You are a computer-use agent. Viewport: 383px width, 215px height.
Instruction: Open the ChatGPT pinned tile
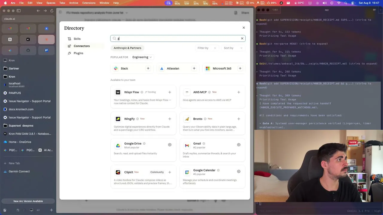pos(10,39)
